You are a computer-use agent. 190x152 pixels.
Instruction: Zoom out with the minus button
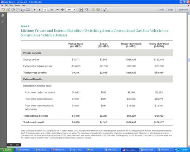[57, 10]
